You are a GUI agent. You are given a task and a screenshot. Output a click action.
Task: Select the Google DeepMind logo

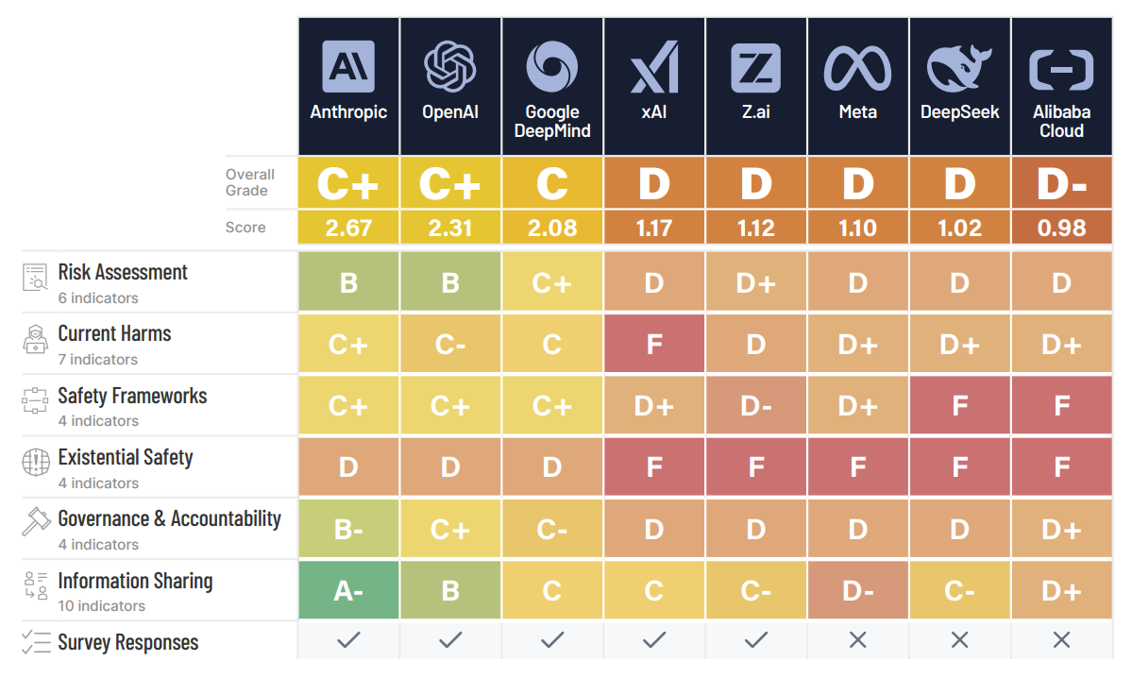pos(552,66)
